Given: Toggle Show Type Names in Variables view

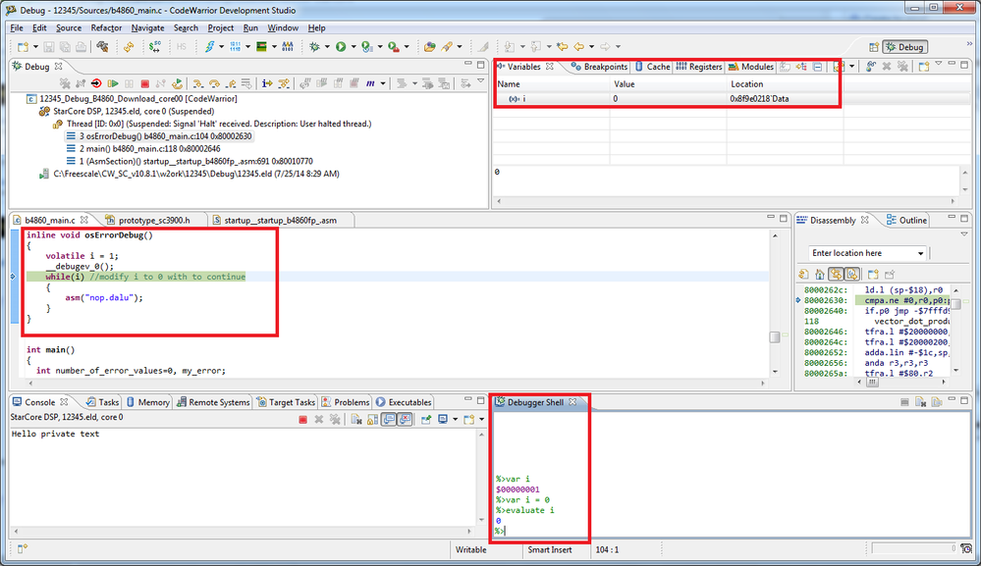Looking at the screenshot, I should [x=785, y=67].
